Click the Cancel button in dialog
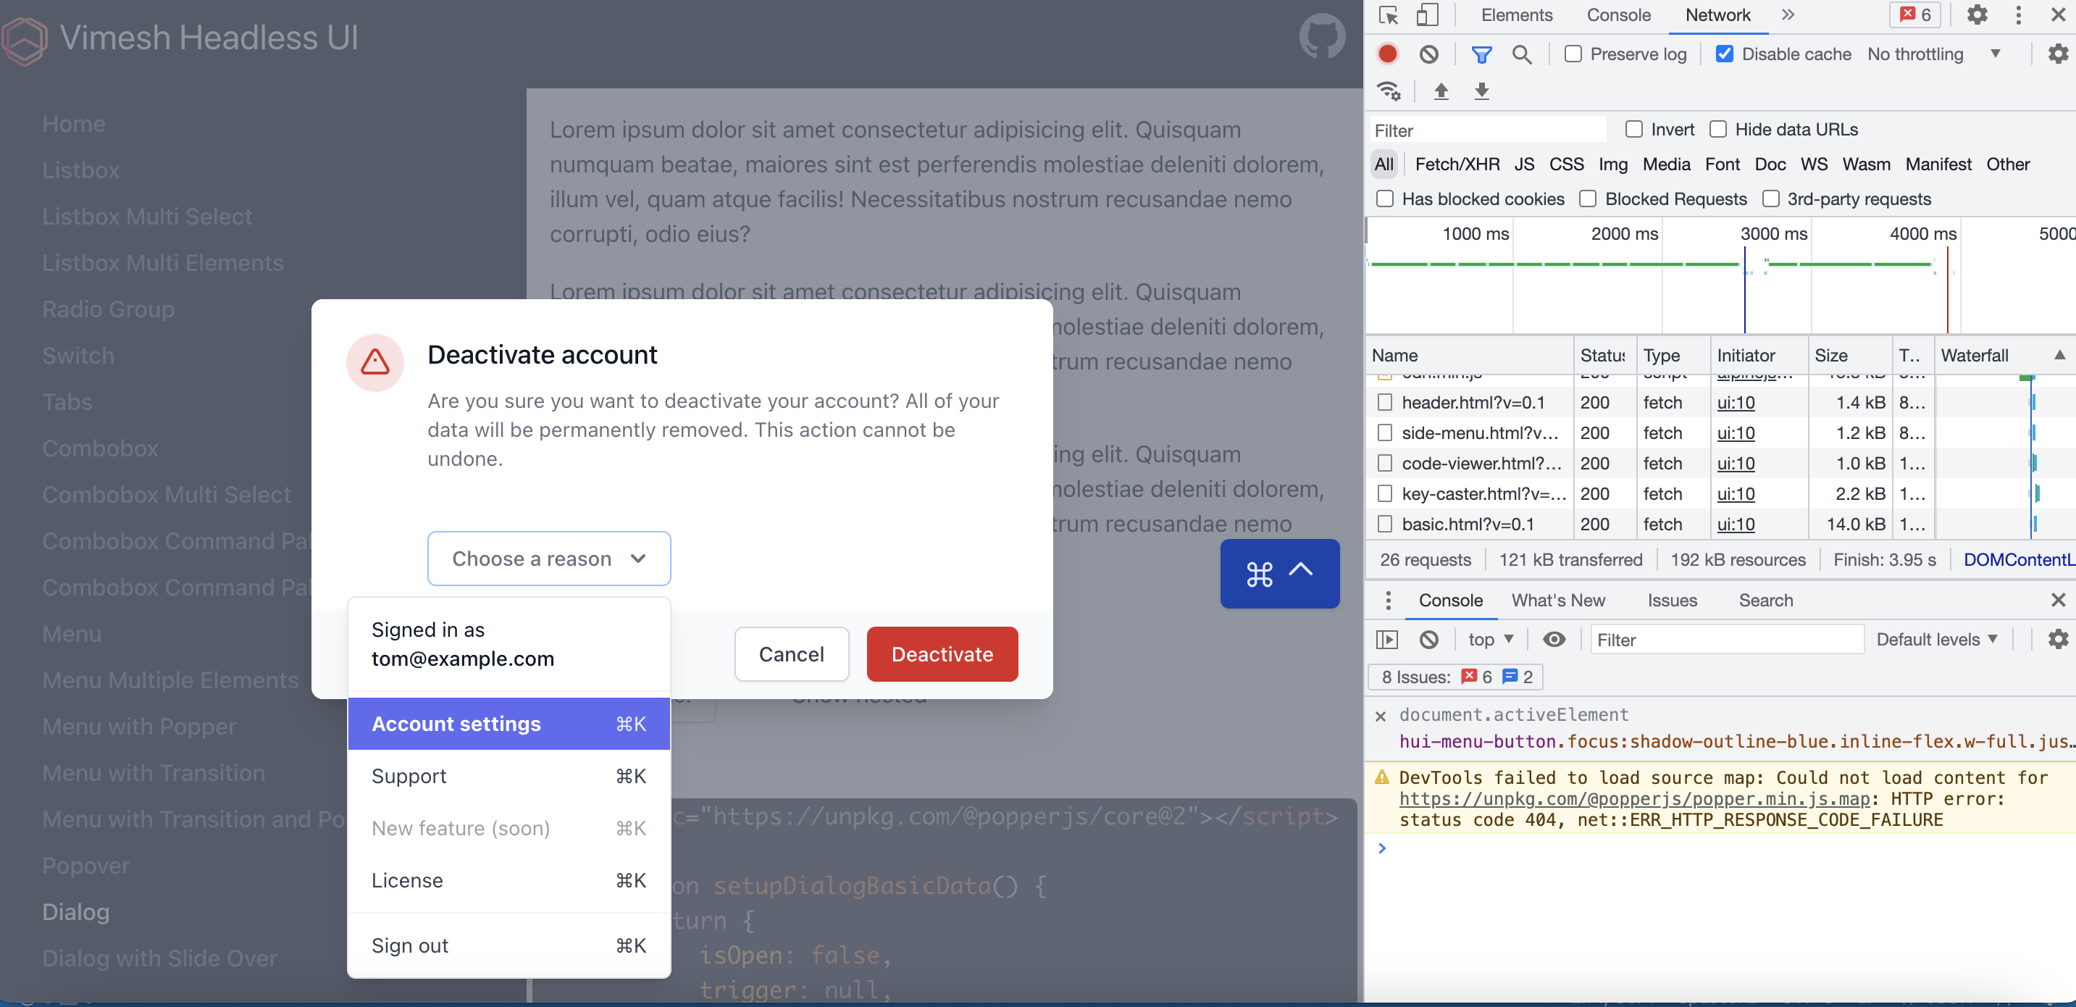 click(792, 654)
